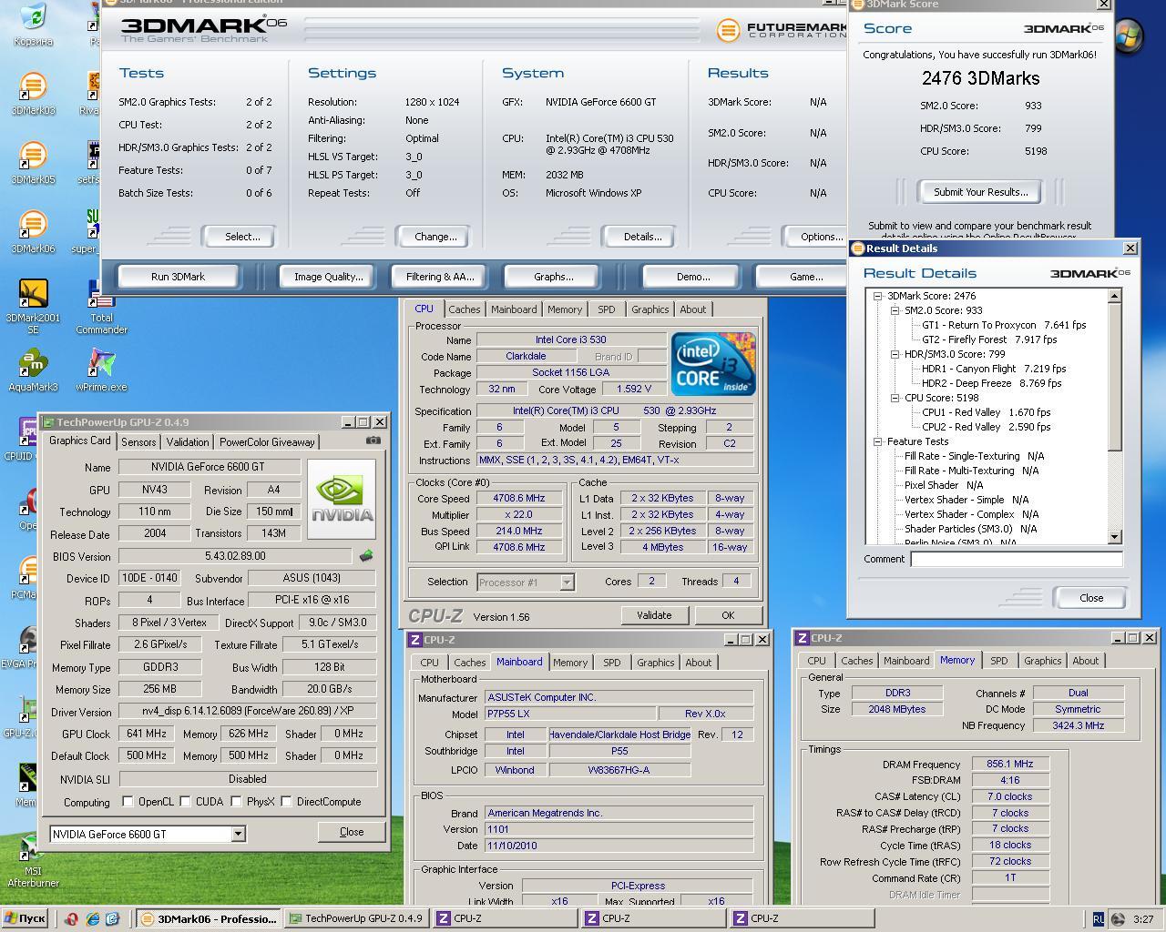This screenshot has width=1166, height=932.
Task: Click Validate button in CPU-Z
Action: coord(654,615)
